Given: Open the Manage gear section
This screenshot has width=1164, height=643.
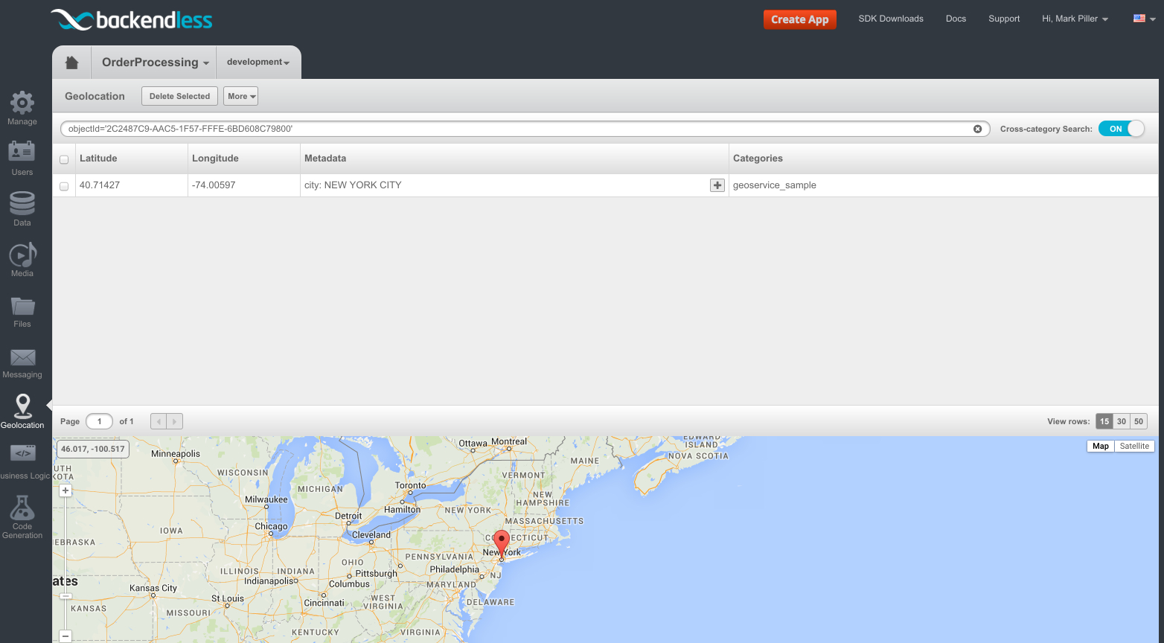Looking at the screenshot, I should pos(22,108).
